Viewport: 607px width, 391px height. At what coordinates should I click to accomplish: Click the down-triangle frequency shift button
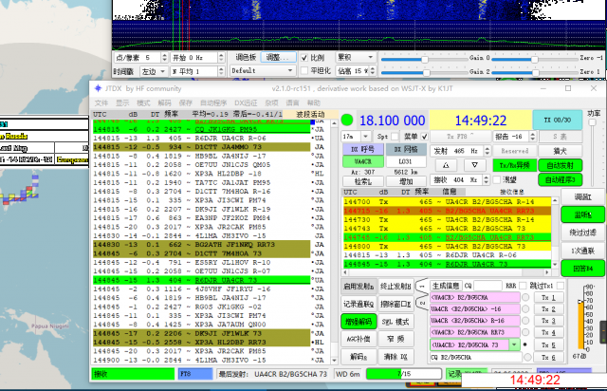(x=474, y=165)
